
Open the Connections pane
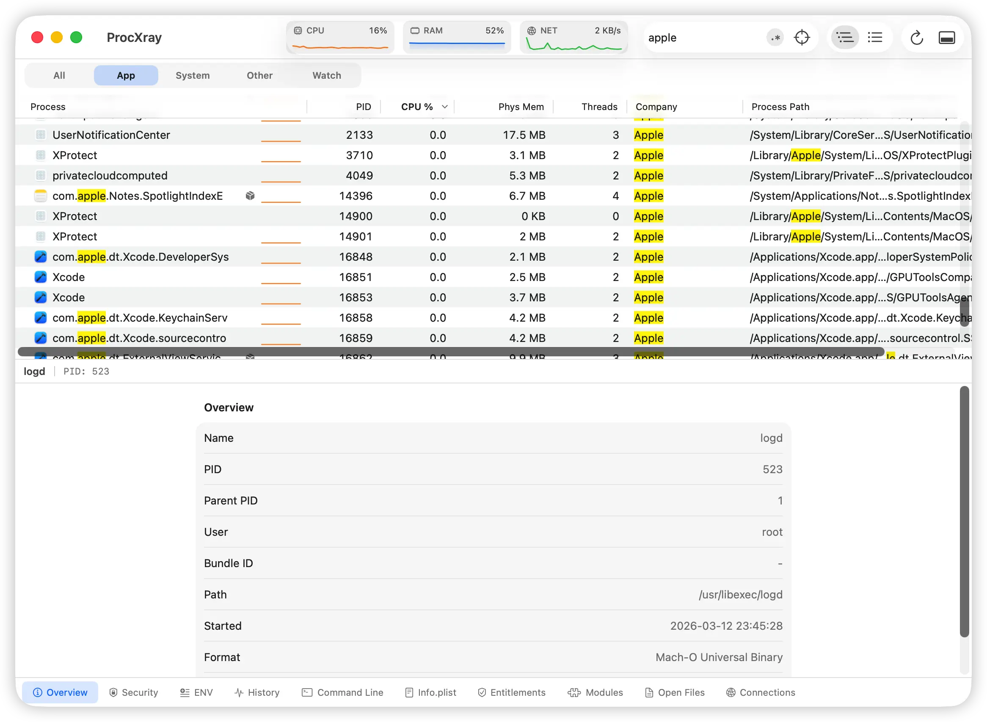[x=760, y=692]
